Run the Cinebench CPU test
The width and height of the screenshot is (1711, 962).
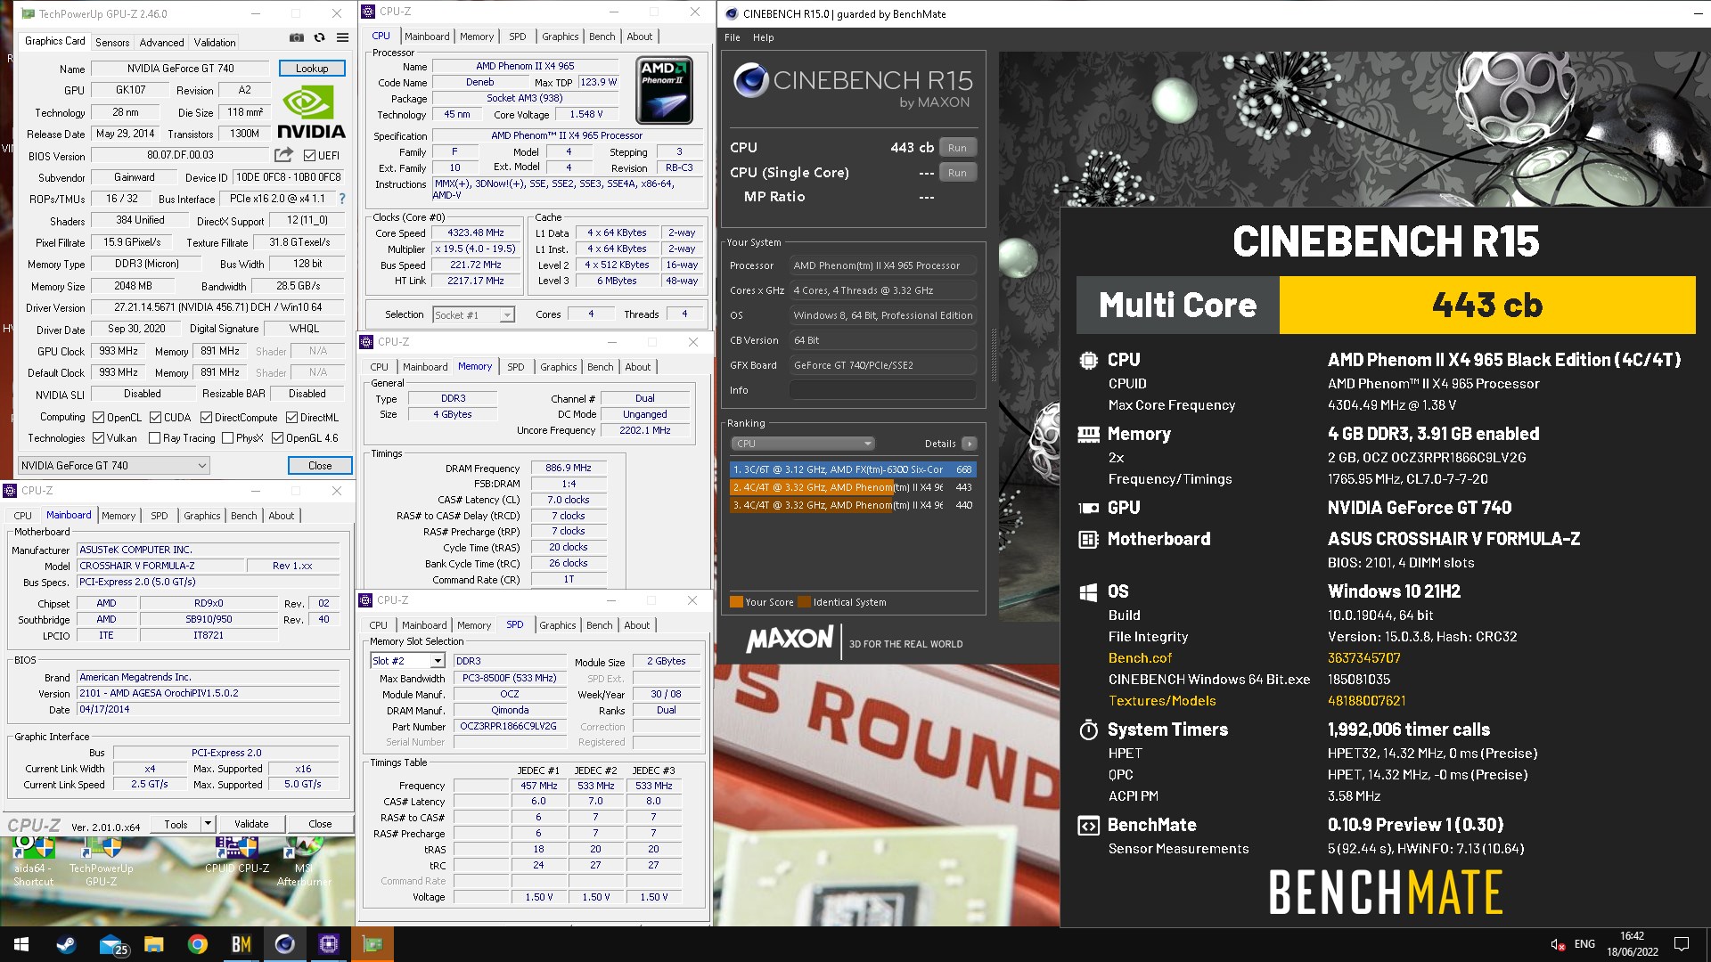click(x=958, y=148)
